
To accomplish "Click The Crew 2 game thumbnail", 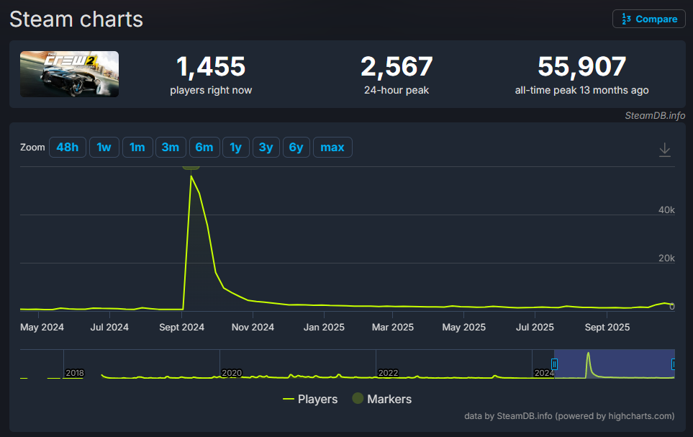I will 69,74.
